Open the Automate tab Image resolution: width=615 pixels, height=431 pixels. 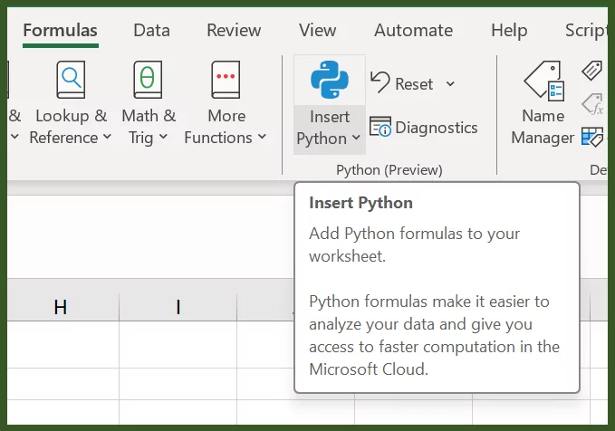coord(413,30)
